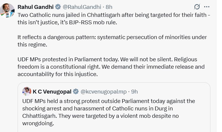The width and height of the screenshot is (222, 132).
Task: Open Rahul Gandhi's profile picture
Action: [9, 9]
